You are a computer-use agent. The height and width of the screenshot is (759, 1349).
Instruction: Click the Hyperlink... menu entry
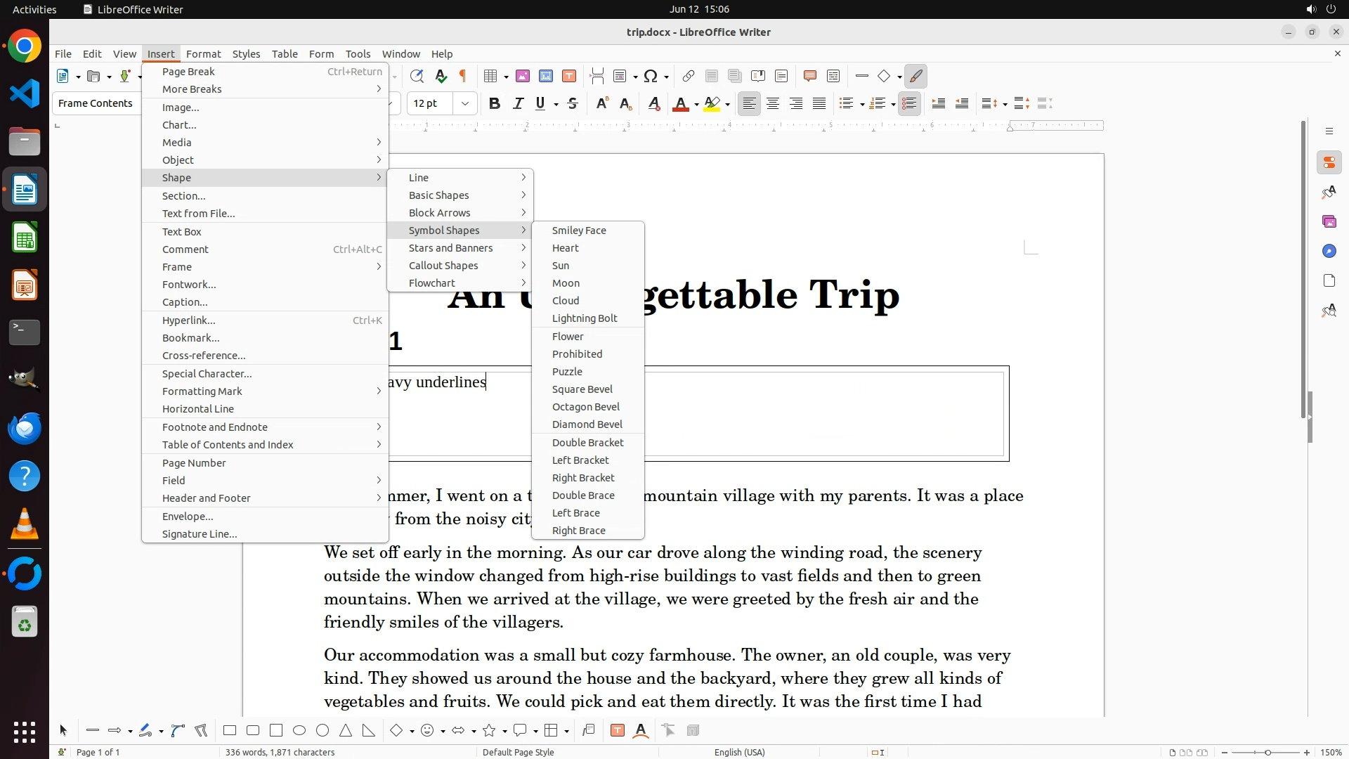pos(188,320)
